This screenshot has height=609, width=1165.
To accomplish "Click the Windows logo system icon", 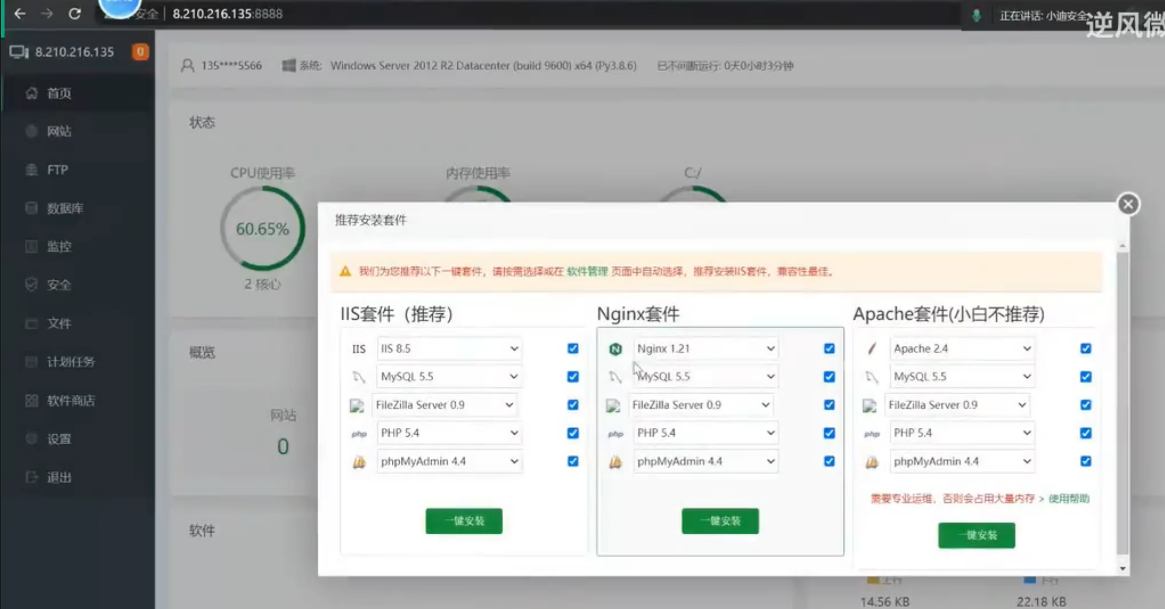I will 289,66.
